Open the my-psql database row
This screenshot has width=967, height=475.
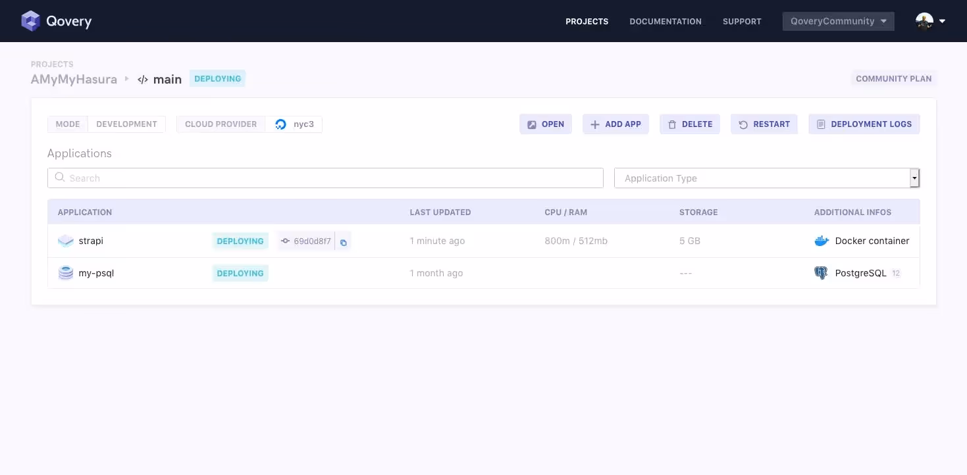[x=484, y=273]
